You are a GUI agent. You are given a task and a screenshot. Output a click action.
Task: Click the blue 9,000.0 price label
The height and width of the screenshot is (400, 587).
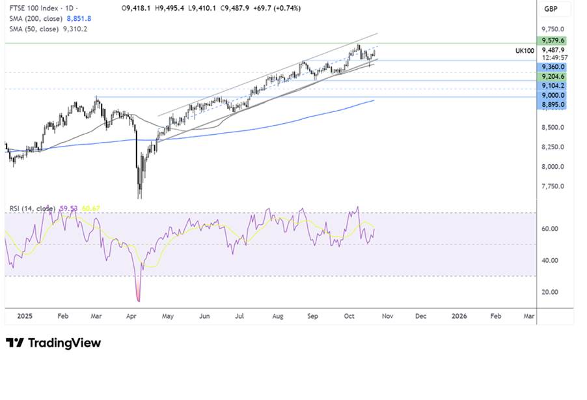(551, 95)
